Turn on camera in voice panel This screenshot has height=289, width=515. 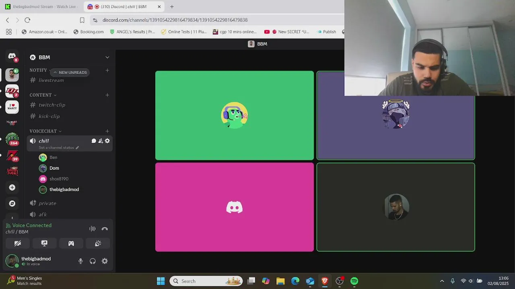click(18, 243)
